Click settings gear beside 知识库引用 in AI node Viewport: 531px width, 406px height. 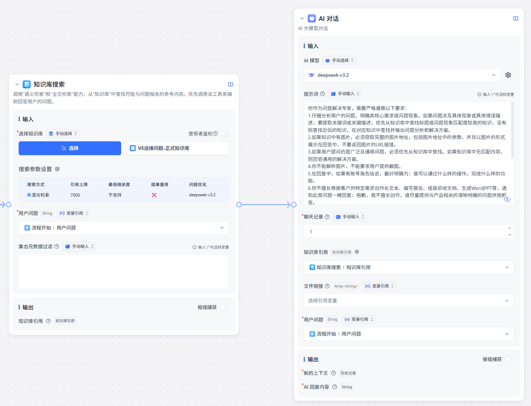click(x=357, y=252)
